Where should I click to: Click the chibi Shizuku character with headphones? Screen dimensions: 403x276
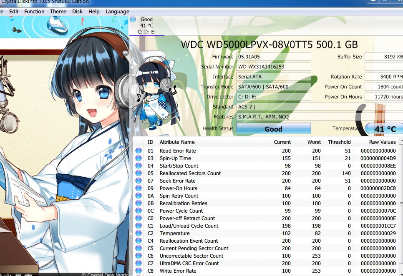(x=156, y=92)
